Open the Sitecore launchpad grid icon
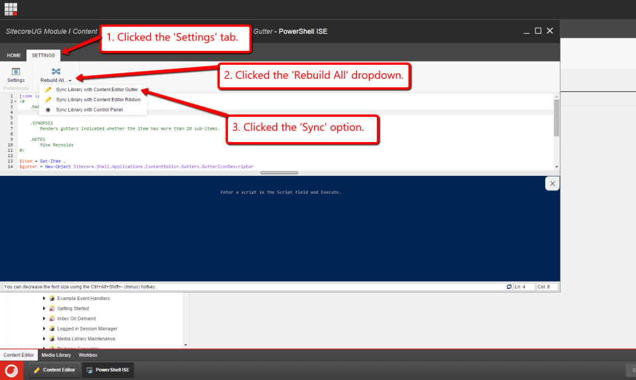The height and width of the screenshot is (380, 636). [11, 9]
